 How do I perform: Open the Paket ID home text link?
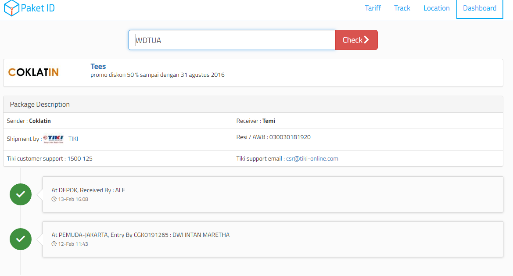(38, 8)
